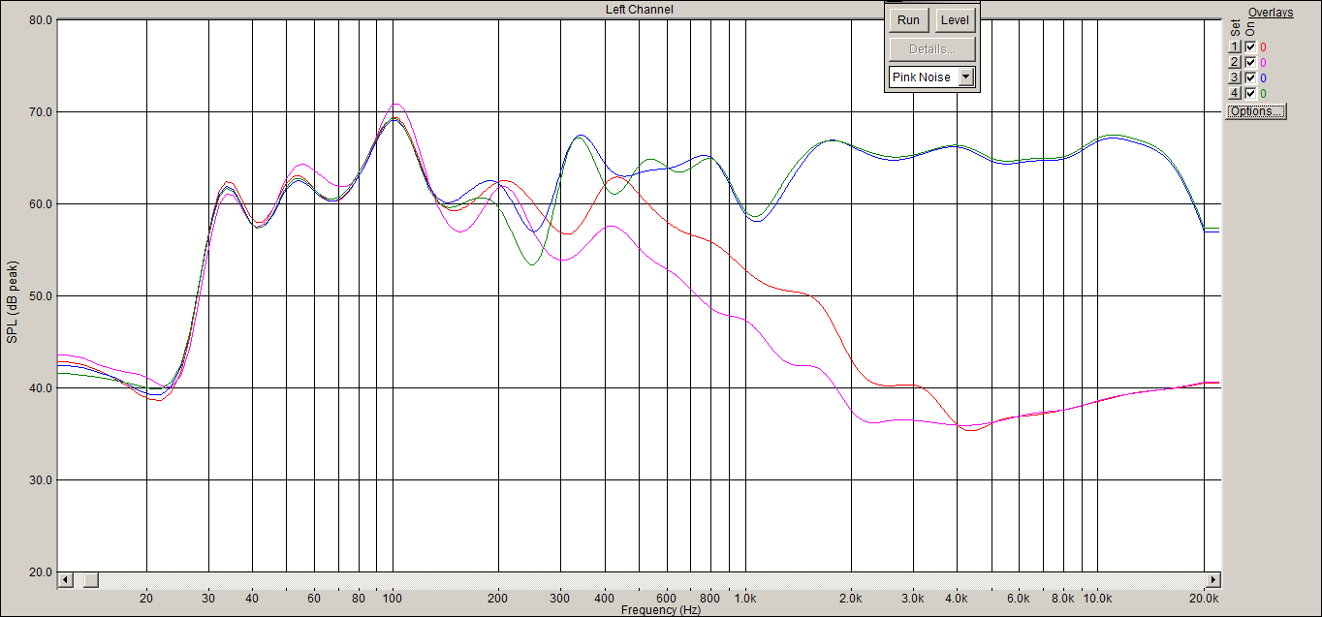
Task: Toggle overlay 2 On checkbox
Action: pyautogui.click(x=1250, y=62)
